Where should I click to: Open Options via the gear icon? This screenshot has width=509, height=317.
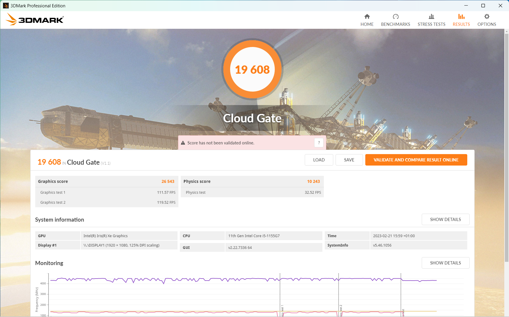487,17
